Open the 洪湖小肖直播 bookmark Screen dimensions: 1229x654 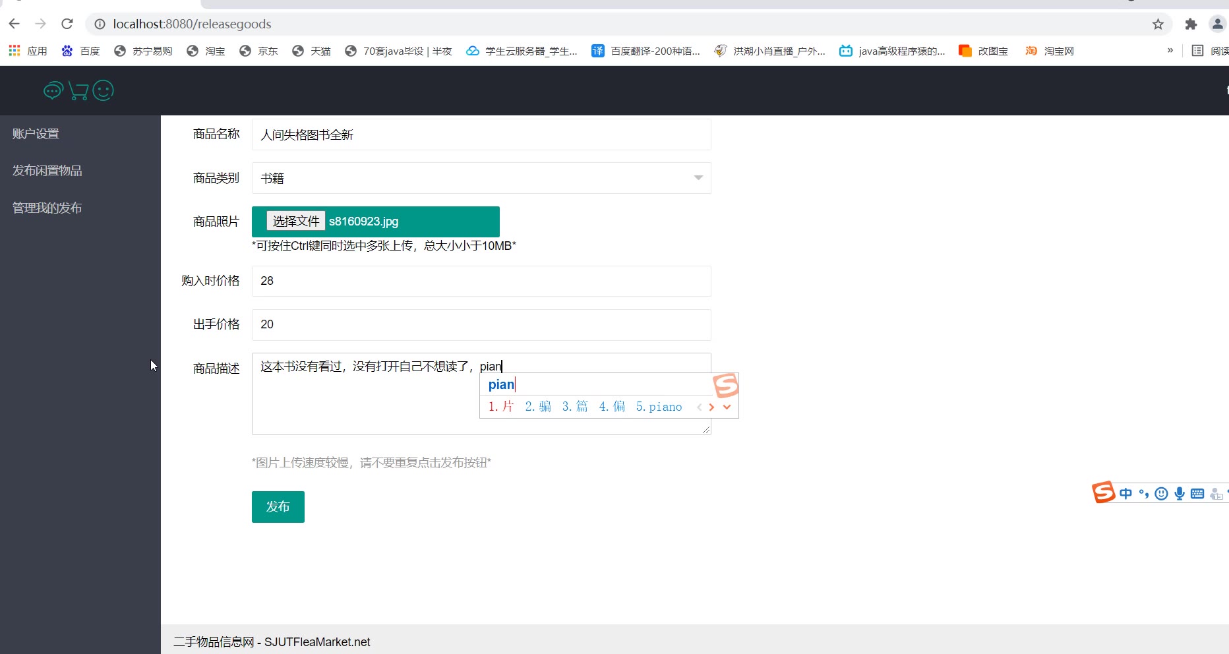coord(769,51)
